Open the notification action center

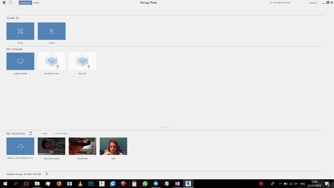[328, 184]
